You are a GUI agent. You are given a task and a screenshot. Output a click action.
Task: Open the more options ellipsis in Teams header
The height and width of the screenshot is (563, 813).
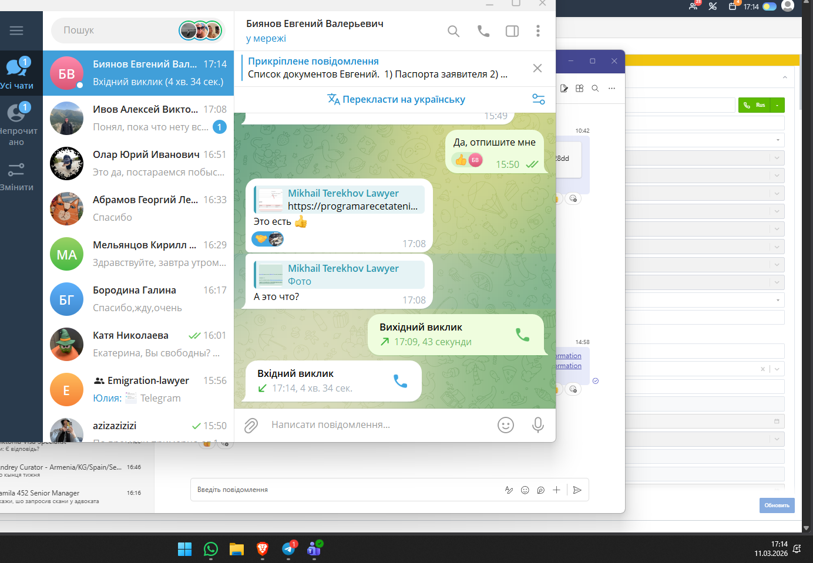coord(612,88)
